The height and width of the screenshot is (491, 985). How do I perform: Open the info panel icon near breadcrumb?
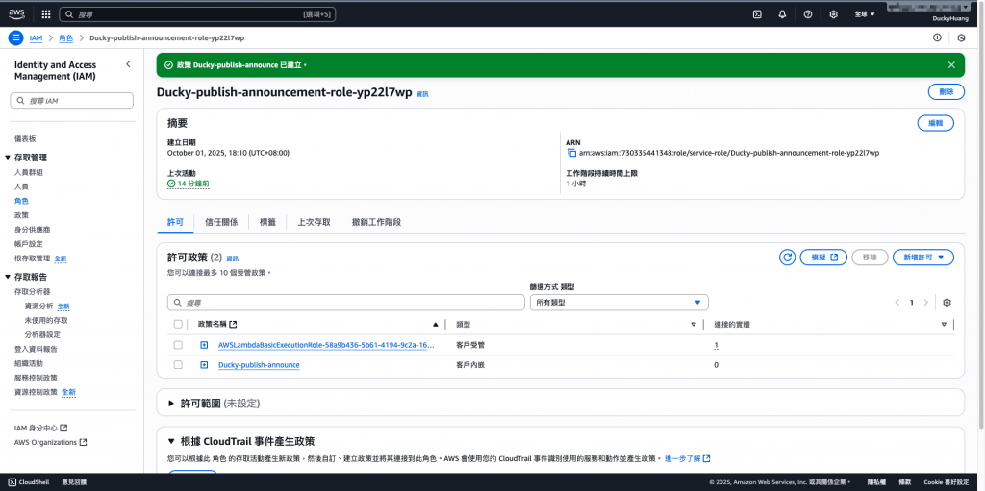pyautogui.click(x=937, y=37)
